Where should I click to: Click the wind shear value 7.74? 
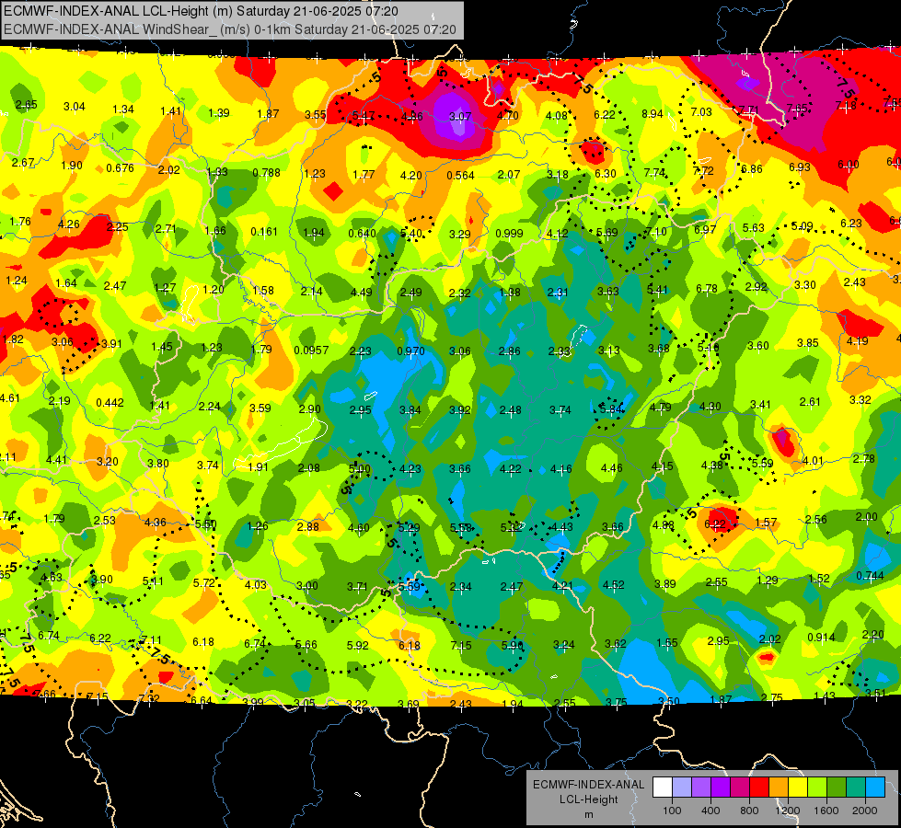pyautogui.click(x=654, y=172)
